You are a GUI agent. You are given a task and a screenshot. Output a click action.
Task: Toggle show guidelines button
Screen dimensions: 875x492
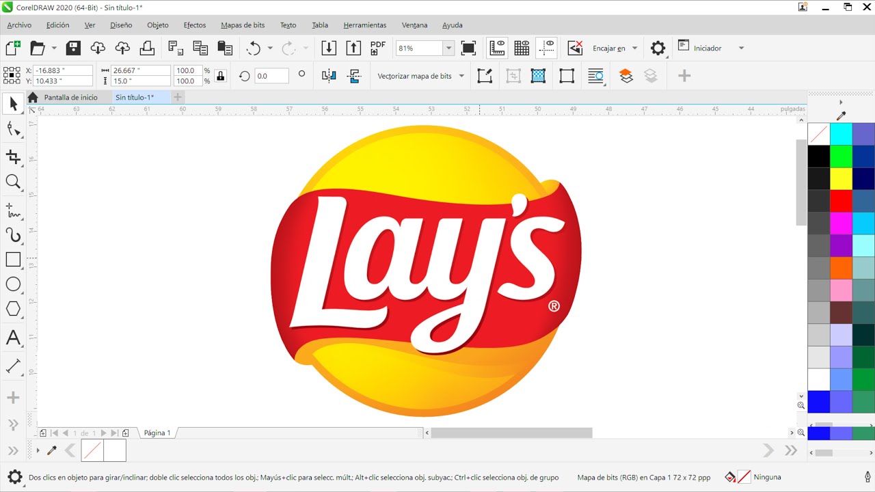(546, 48)
